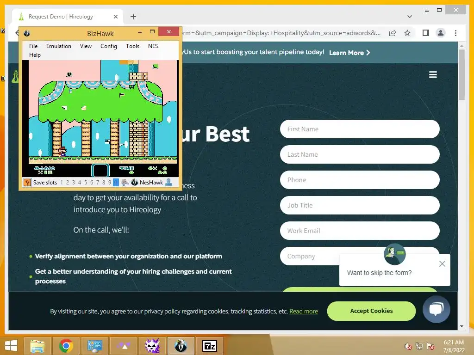This screenshot has width=474, height=355.
Task: Open Chrome's three-dot menu
Action: tap(455, 33)
